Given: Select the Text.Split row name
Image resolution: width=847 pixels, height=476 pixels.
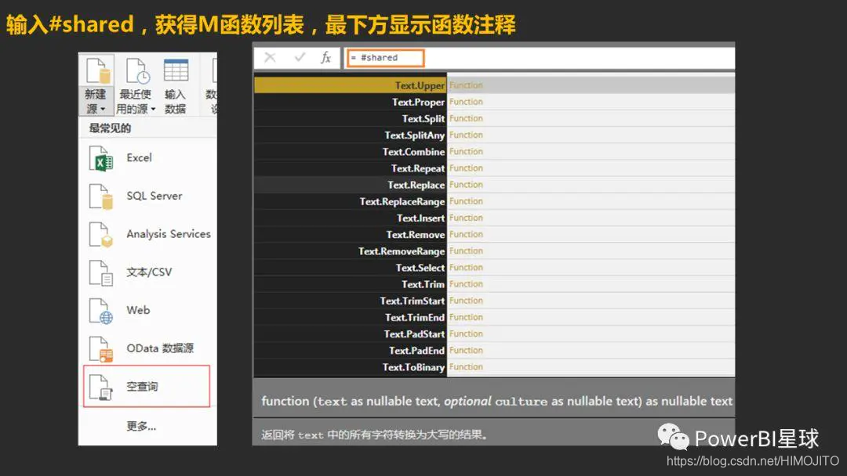Looking at the screenshot, I should [423, 118].
